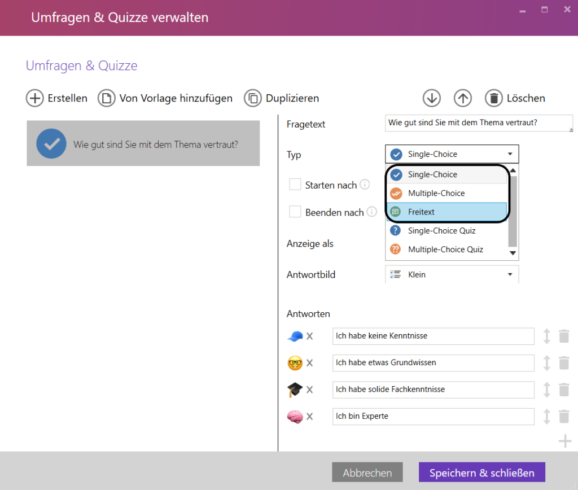Enable the 'Beenden nach' checkbox
Viewport: 578px width, 490px height.
[295, 212]
